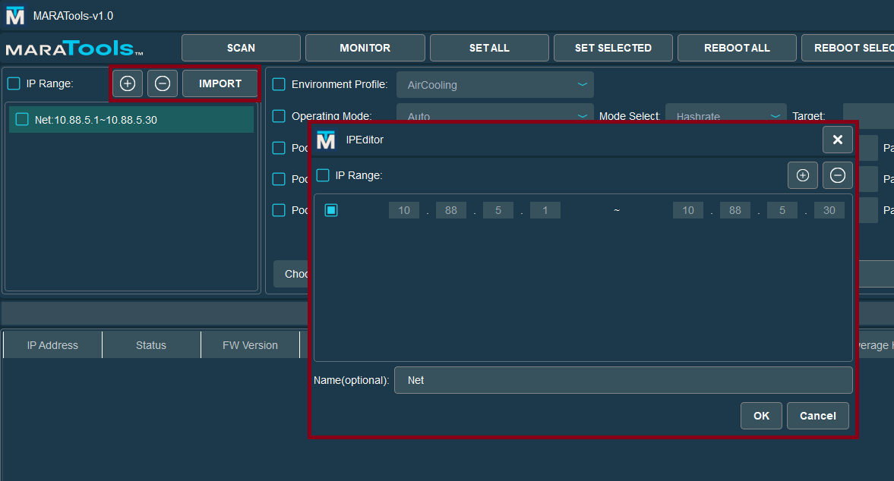The width and height of the screenshot is (894, 481).
Task: Sort by Status column header
Action: [x=151, y=345]
